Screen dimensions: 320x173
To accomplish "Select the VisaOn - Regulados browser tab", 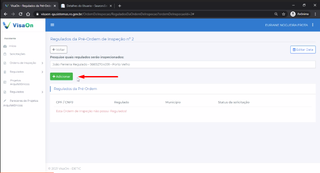I will tap(31, 6).
